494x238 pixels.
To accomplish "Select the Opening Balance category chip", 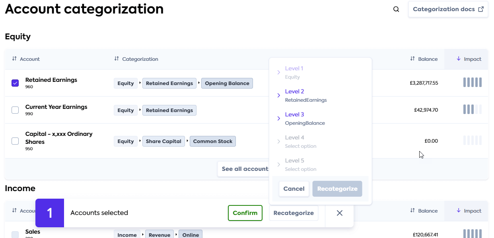I will (227, 83).
